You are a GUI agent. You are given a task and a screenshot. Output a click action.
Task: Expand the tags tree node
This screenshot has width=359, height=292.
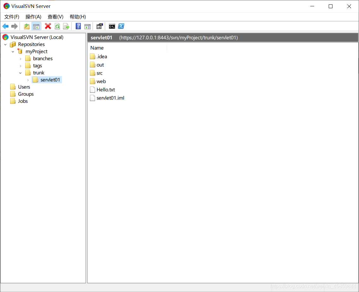tap(21, 66)
